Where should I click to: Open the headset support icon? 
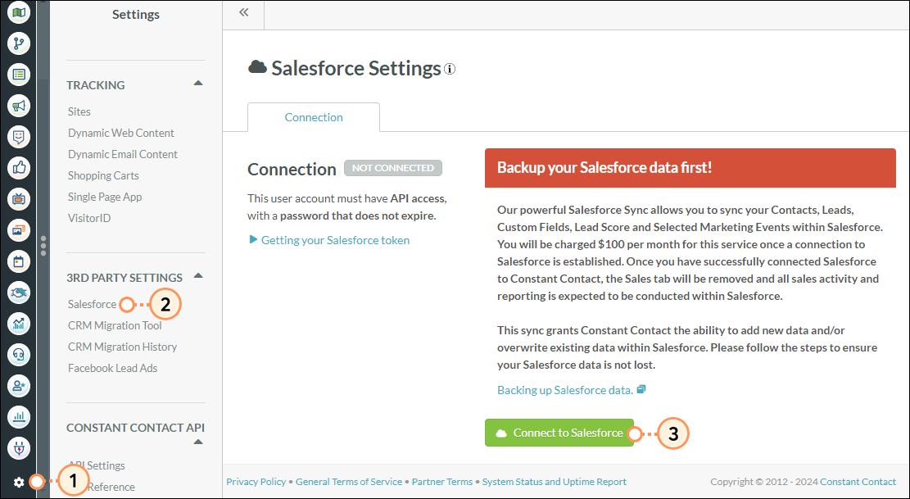tap(19, 355)
